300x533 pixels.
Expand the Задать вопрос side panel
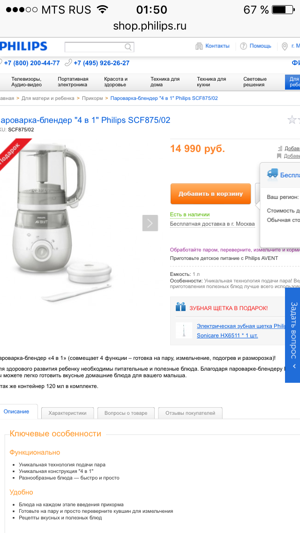click(x=292, y=335)
